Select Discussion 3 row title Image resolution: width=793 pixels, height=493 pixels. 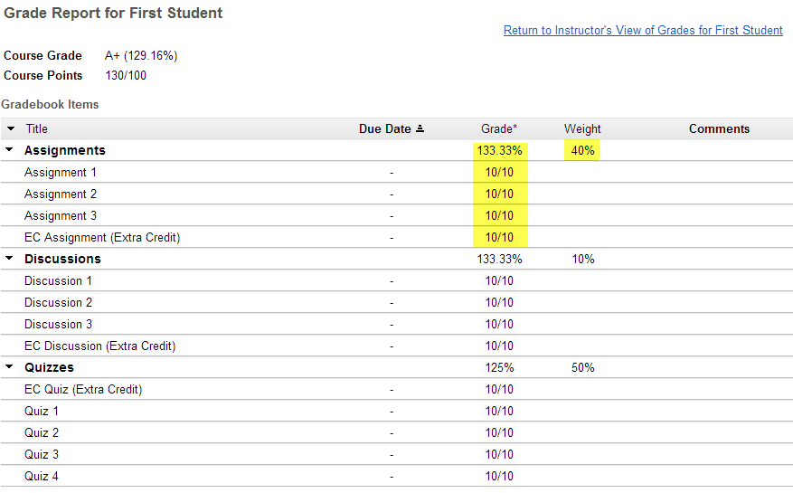point(58,324)
